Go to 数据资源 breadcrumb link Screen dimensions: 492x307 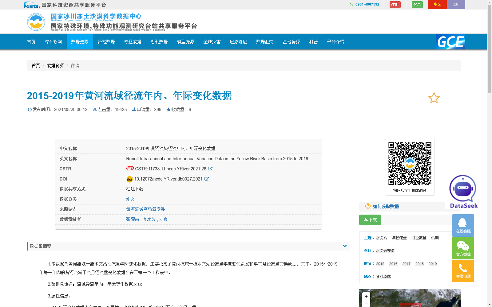pyautogui.click(x=55, y=66)
